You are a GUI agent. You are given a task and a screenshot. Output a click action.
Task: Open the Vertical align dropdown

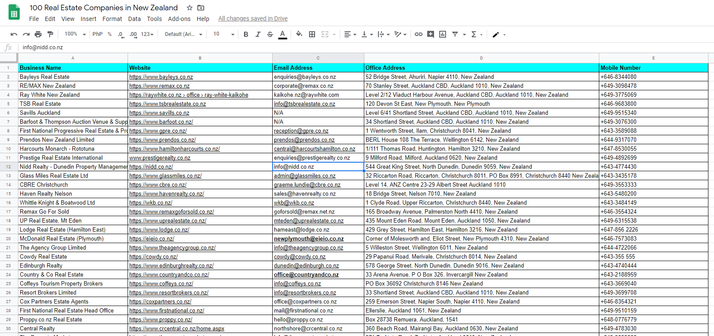coord(367,34)
